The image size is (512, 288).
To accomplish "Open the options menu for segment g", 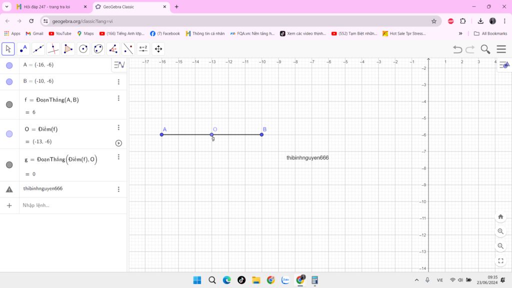I will (118, 157).
